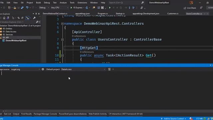The width and height of the screenshot is (213, 120).
Task: Click the Live Share button
Action: (x=190, y=8)
